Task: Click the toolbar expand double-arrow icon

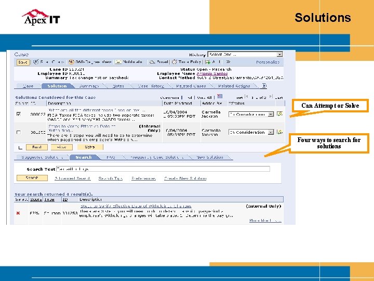Action: (x=228, y=62)
